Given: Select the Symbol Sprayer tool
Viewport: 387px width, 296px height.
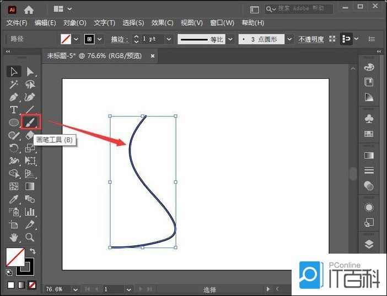Looking at the screenshot, I should coord(14,212).
